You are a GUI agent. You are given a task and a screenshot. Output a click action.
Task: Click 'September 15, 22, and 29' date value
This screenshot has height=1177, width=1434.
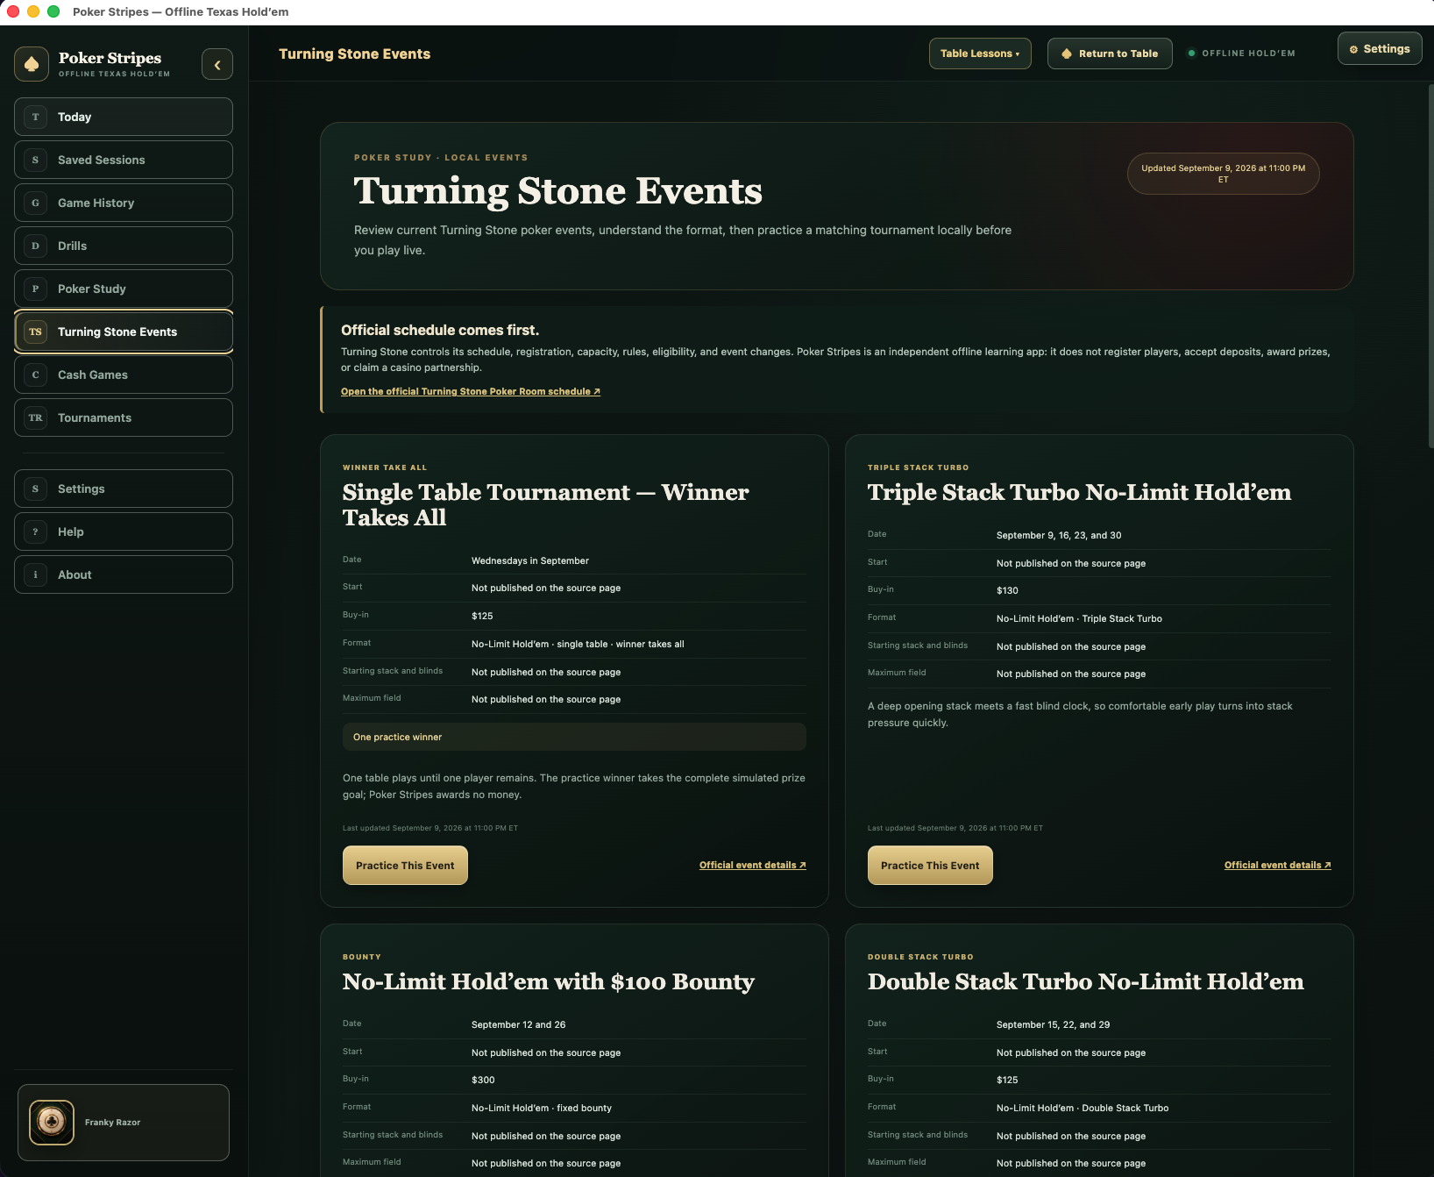1053,1024
